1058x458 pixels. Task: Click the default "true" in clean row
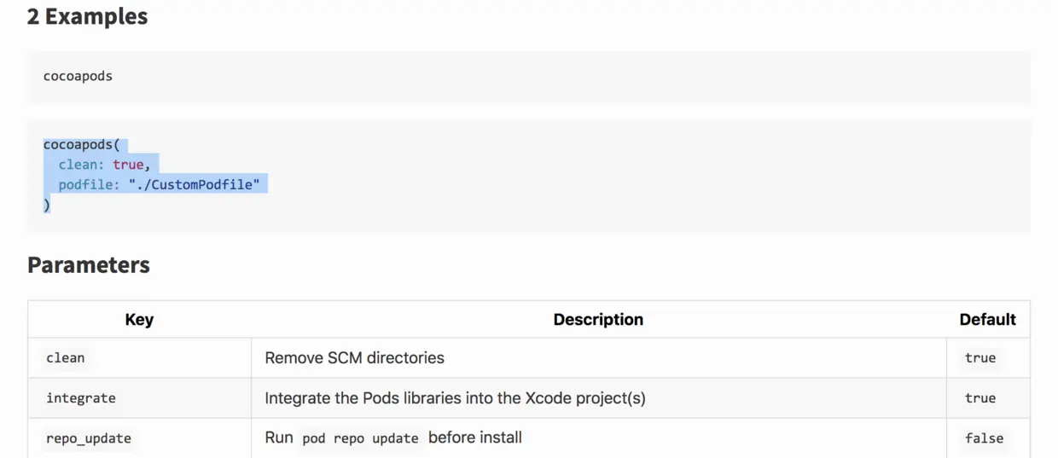pyautogui.click(x=980, y=358)
